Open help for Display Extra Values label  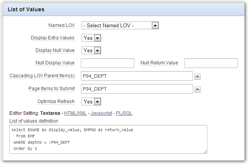point(52,38)
